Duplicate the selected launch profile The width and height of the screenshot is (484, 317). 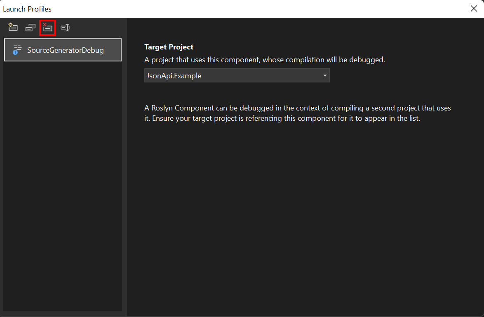pos(30,28)
